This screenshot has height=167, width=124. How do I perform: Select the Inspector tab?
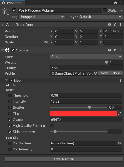click(x=13, y=3)
